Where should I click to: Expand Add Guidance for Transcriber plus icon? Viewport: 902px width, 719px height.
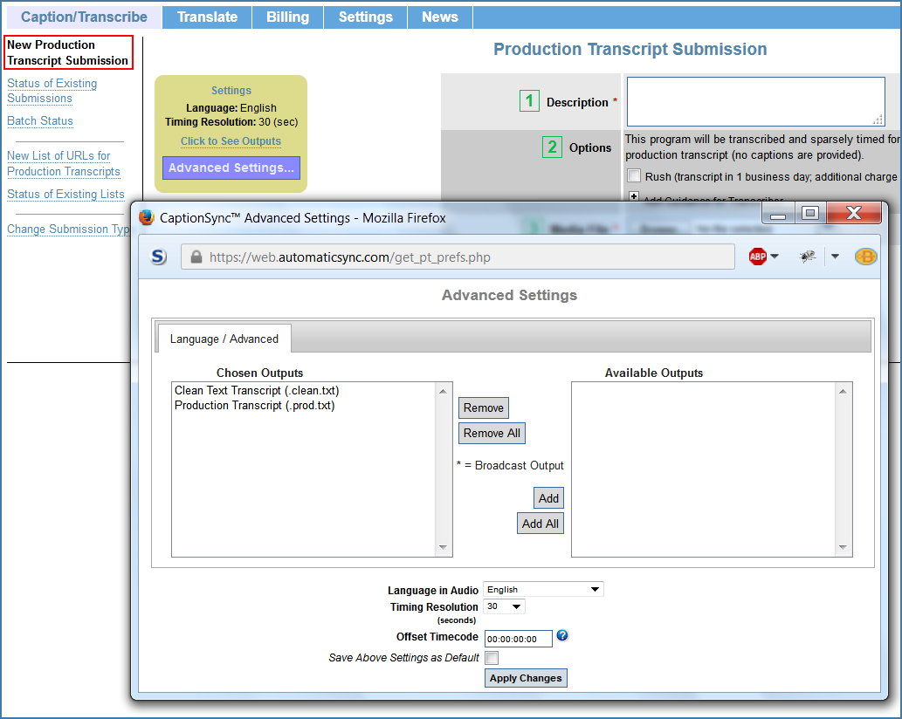coord(634,197)
